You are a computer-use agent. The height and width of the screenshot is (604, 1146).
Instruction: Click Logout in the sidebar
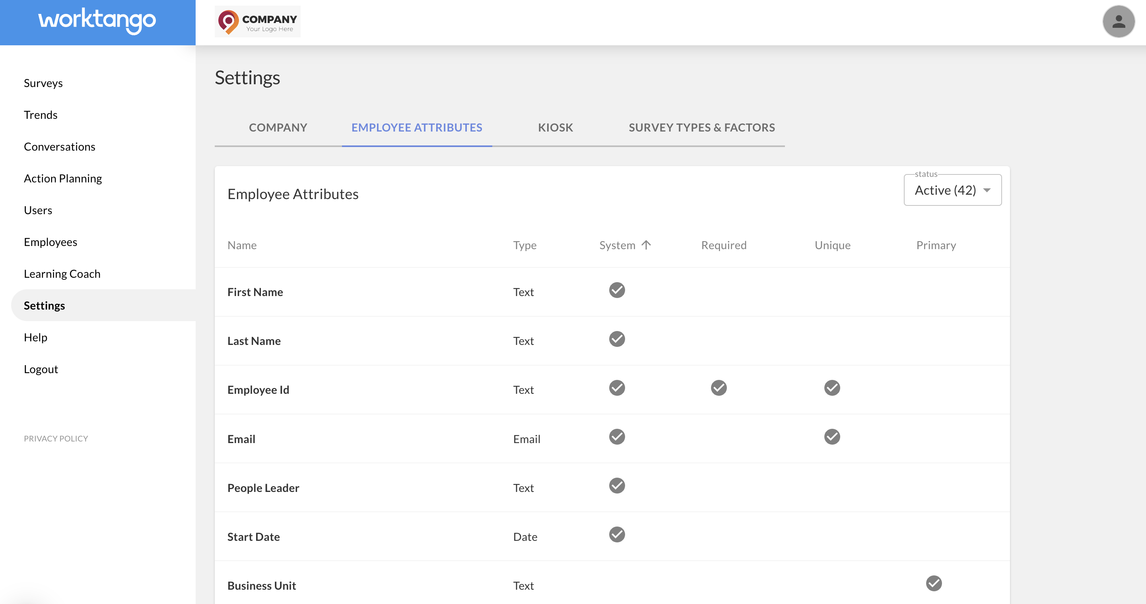(x=41, y=368)
